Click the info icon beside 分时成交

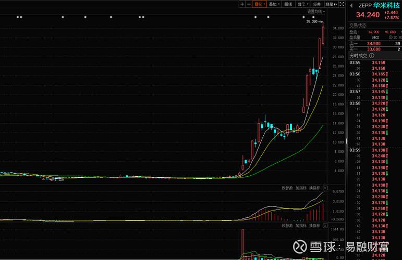(371, 56)
